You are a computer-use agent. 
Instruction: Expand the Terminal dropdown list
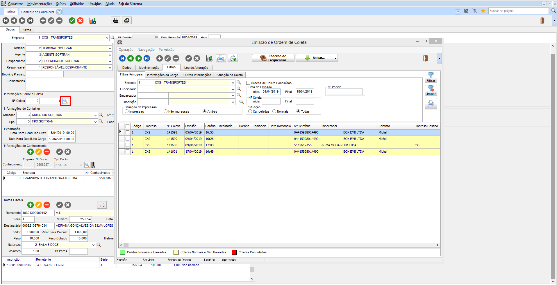point(110,48)
